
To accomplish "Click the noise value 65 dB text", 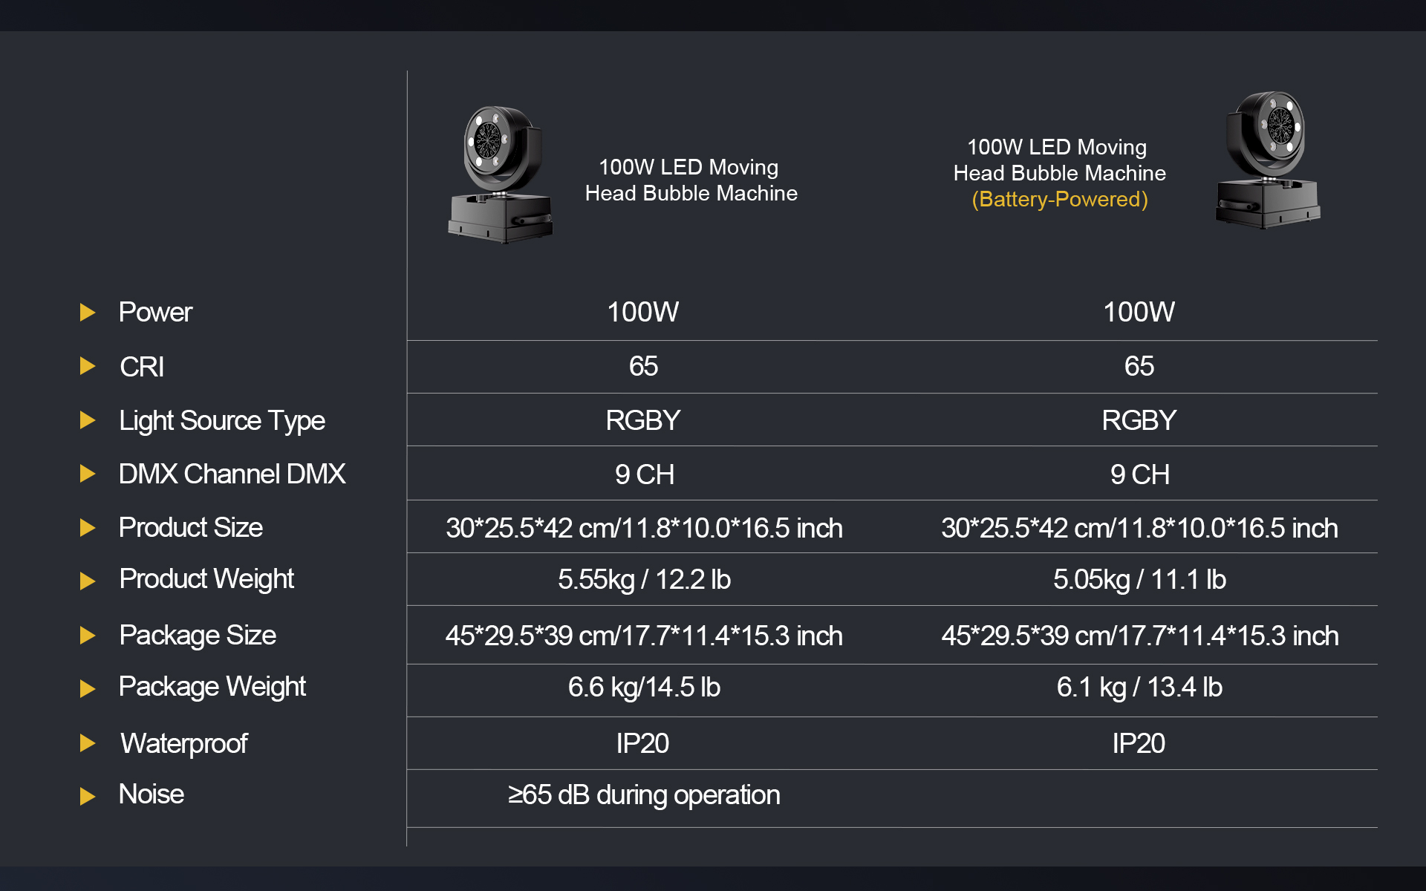I will [x=644, y=795].
